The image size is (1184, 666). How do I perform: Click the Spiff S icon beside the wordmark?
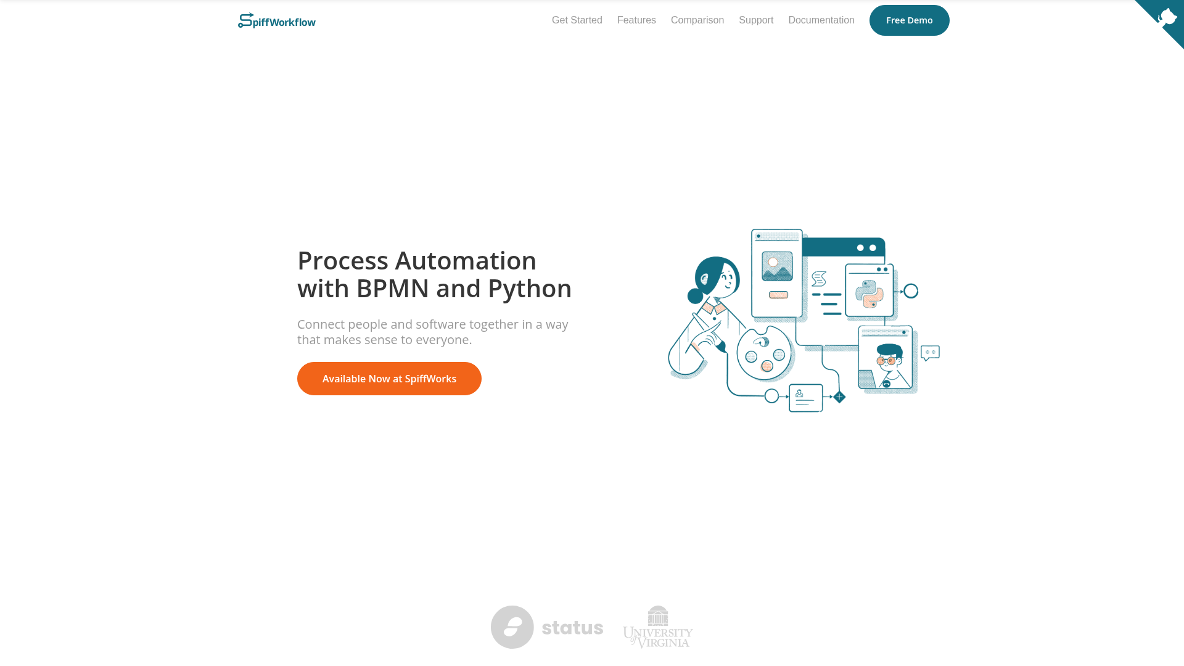coord(243,19)
